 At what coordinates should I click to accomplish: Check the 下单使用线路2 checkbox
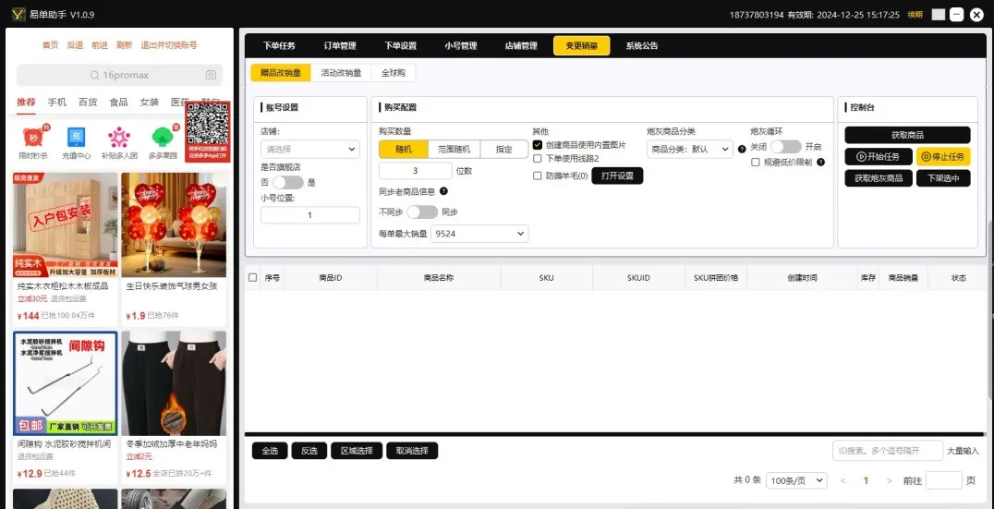tap(538, 159)
